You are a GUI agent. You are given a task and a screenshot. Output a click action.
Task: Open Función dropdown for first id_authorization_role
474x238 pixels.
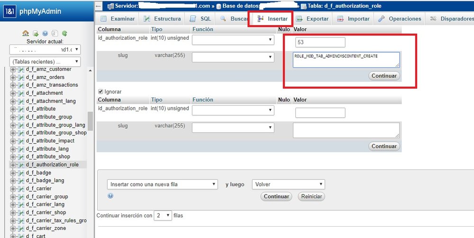(x=233, y=40)
